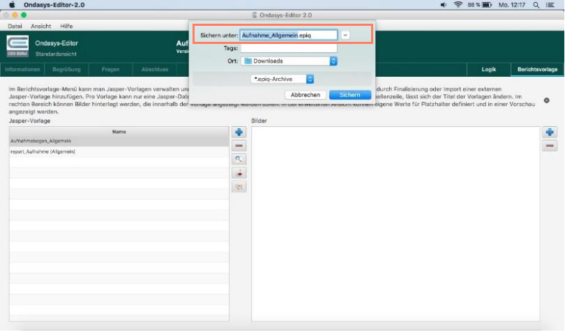Click the Ondasys-Editor logo icon
565x332 pixels.
[17, 46]
